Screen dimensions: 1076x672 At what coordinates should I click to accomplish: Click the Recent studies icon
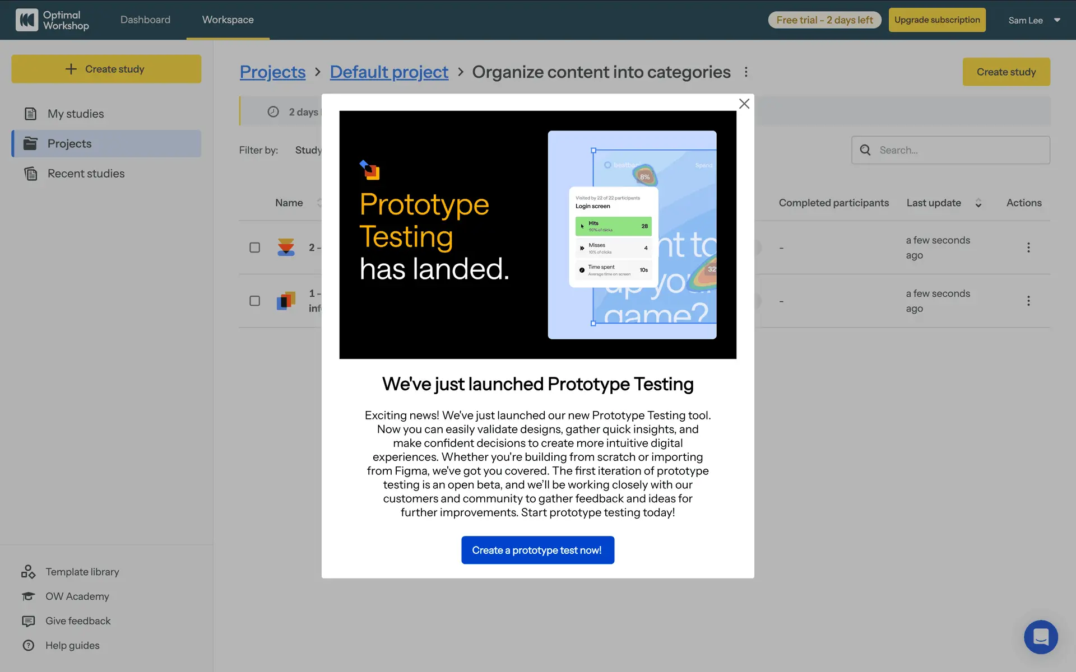[x=31, y=174]
